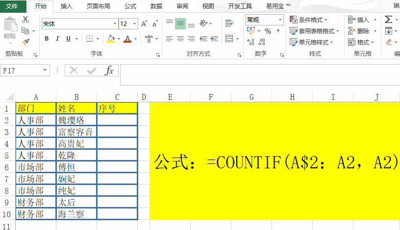The height and width of the screenshot is (230, 400).
Task: Decrease indent
Action: tap(203, 39)
